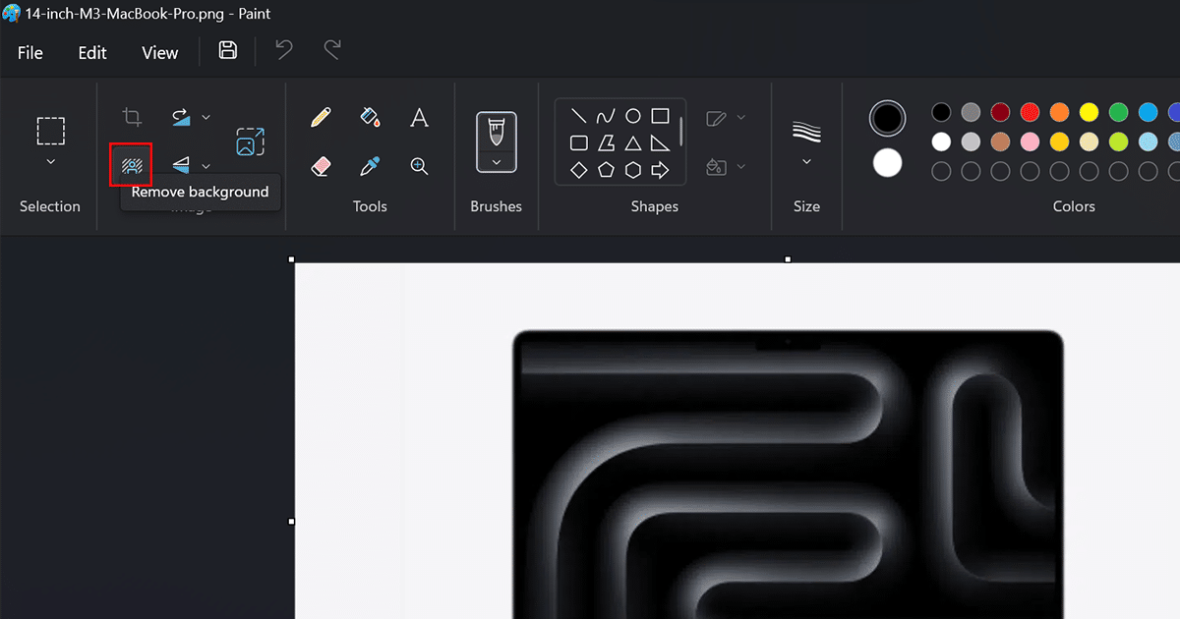Select the Magnifier zoom tool
This screenshot has width=1180, height=619.
pyautogui.click(x=419, y=166)
